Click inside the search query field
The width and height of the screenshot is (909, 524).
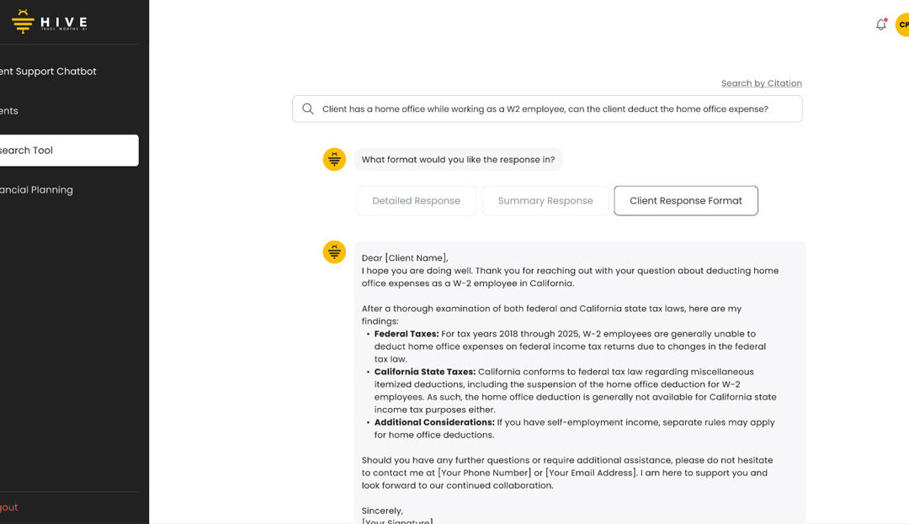[x=547, y=109]
